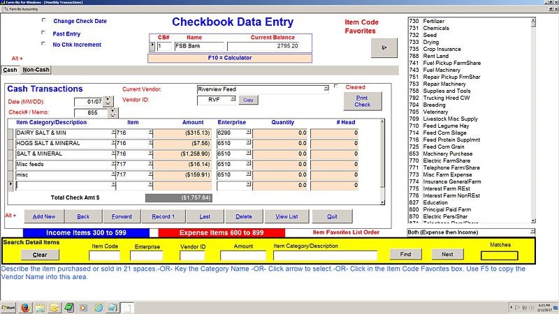Enable the Fast Entry checkbox
This screenshot has width=559, height=314.
tap(43, 33)
